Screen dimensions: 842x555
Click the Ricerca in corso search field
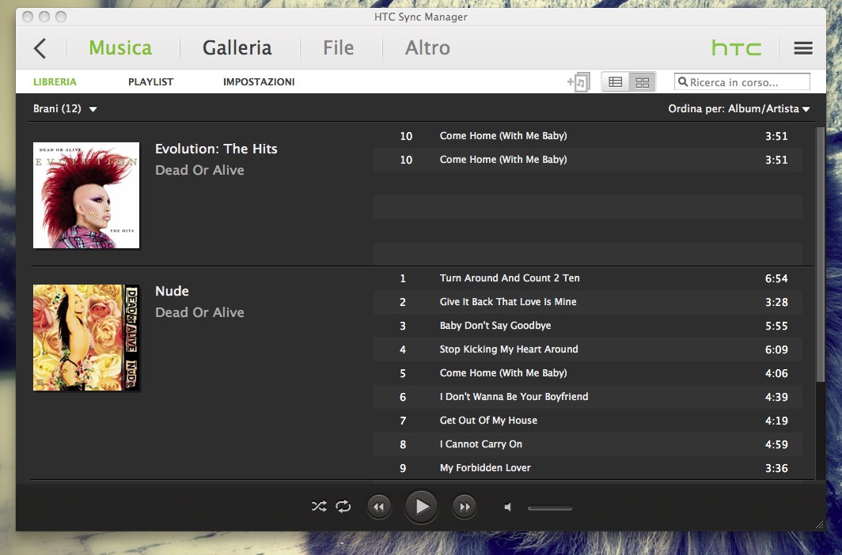pos(742,82)
